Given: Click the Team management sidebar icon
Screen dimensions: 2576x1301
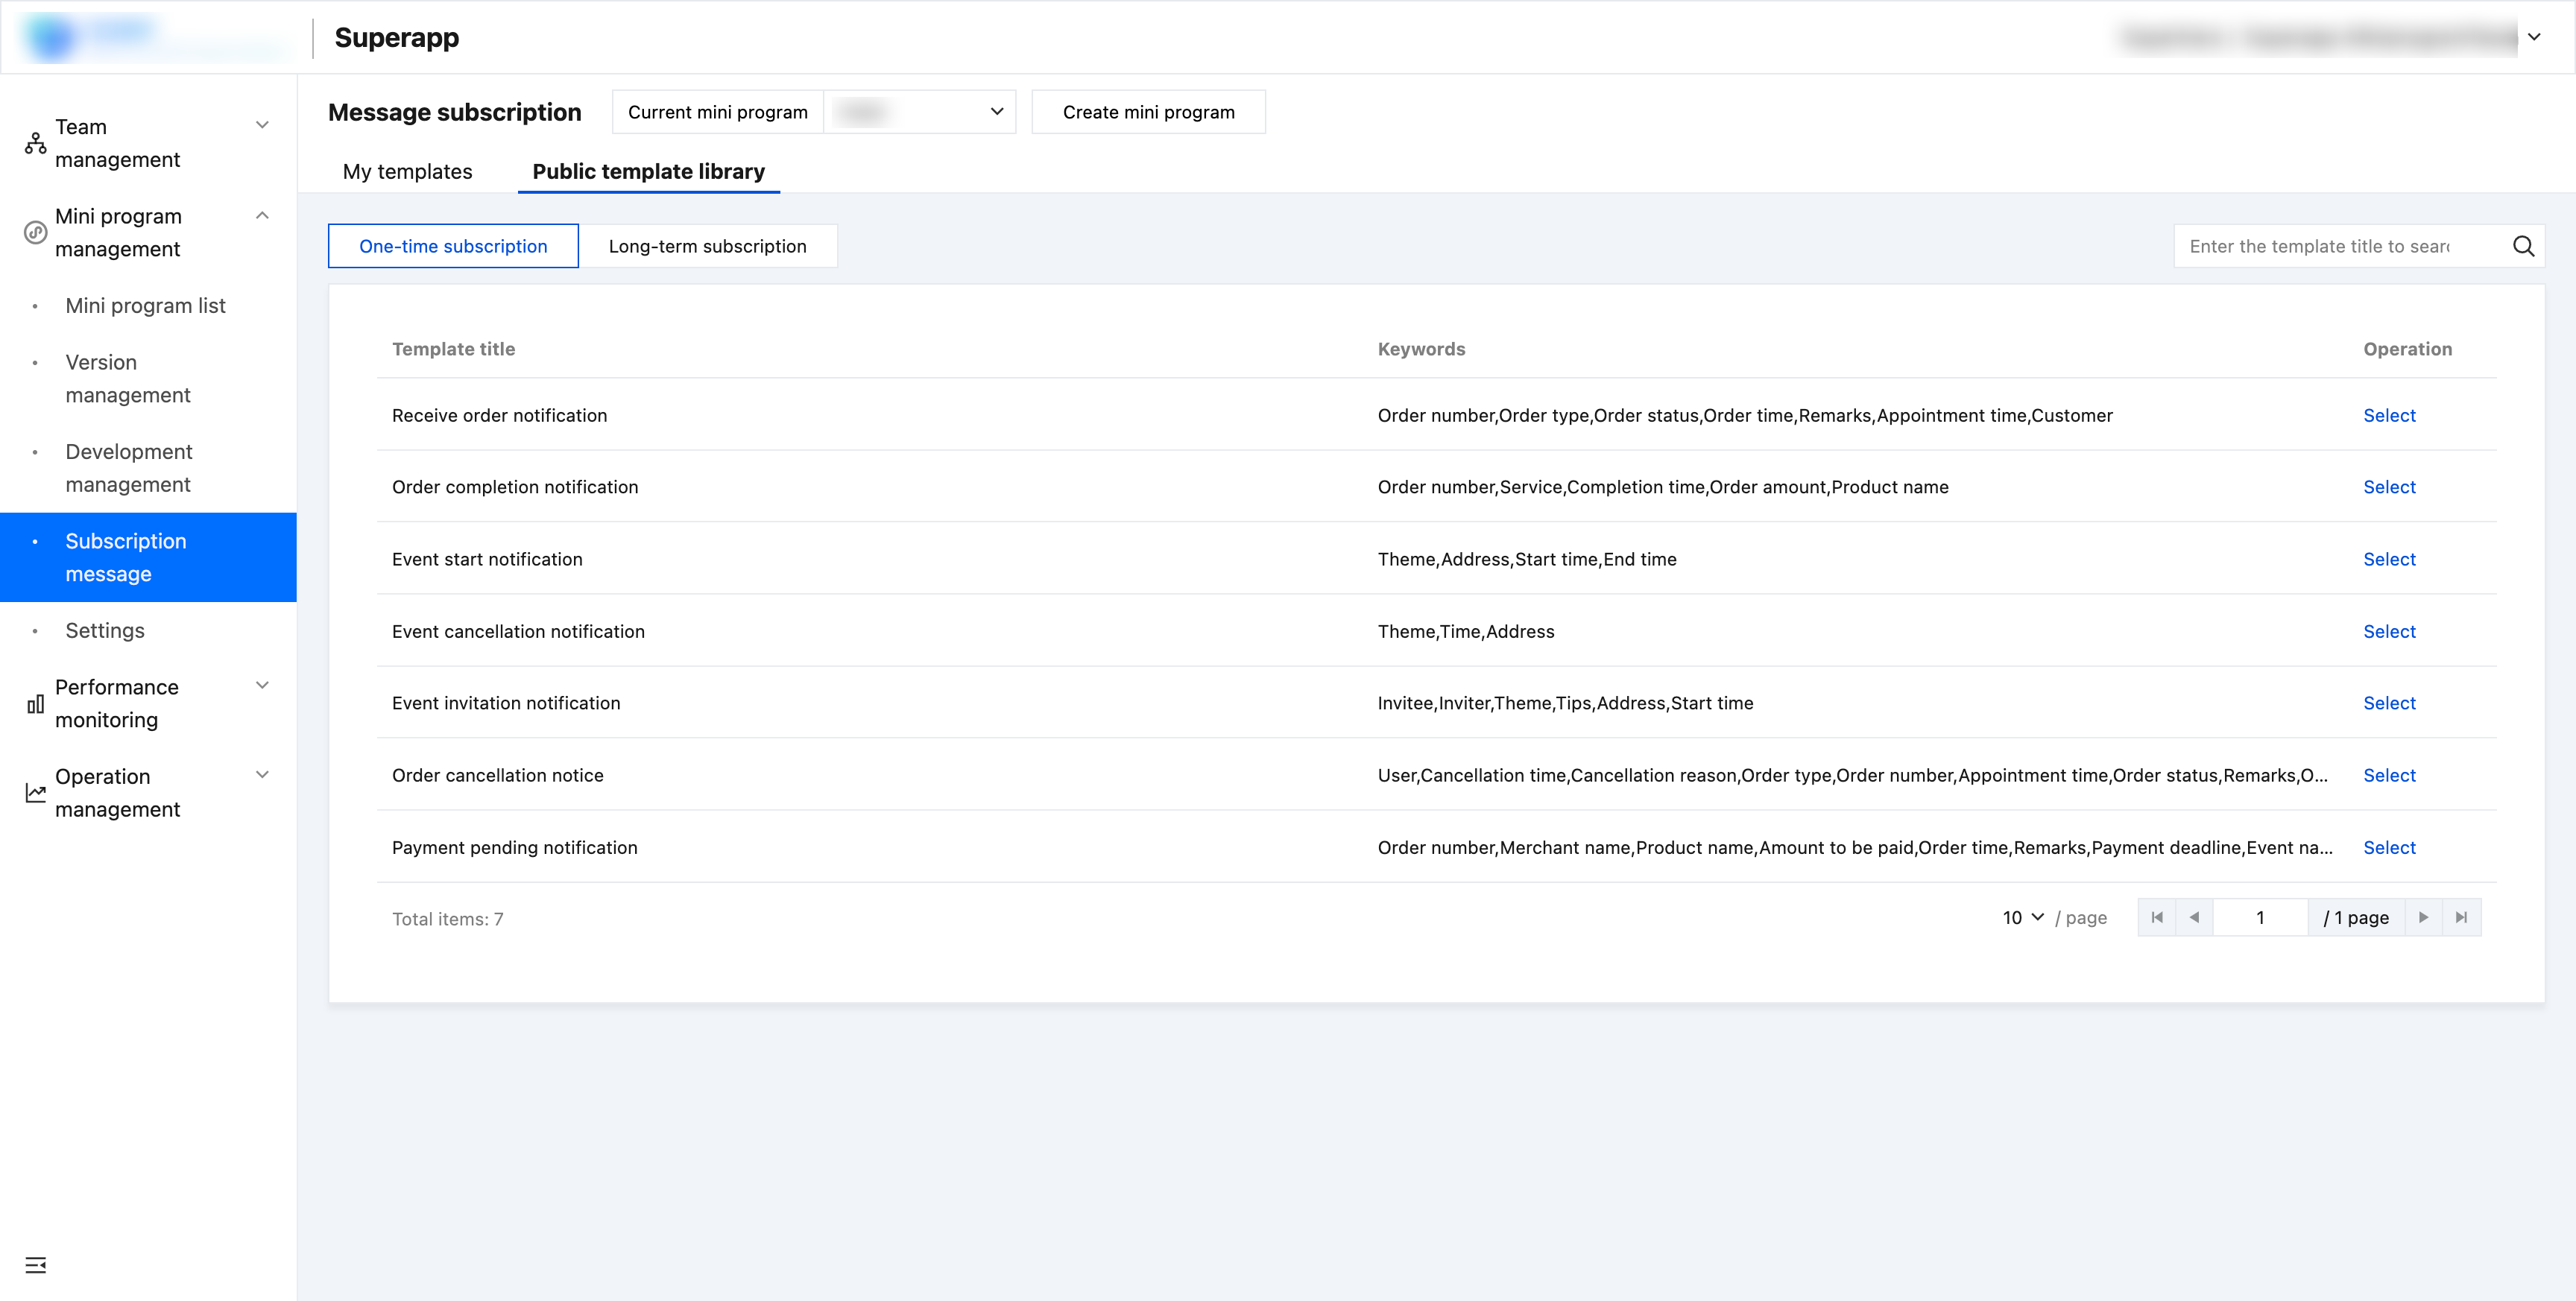Looking at the screenshot, I should click(x=36, y=143).
